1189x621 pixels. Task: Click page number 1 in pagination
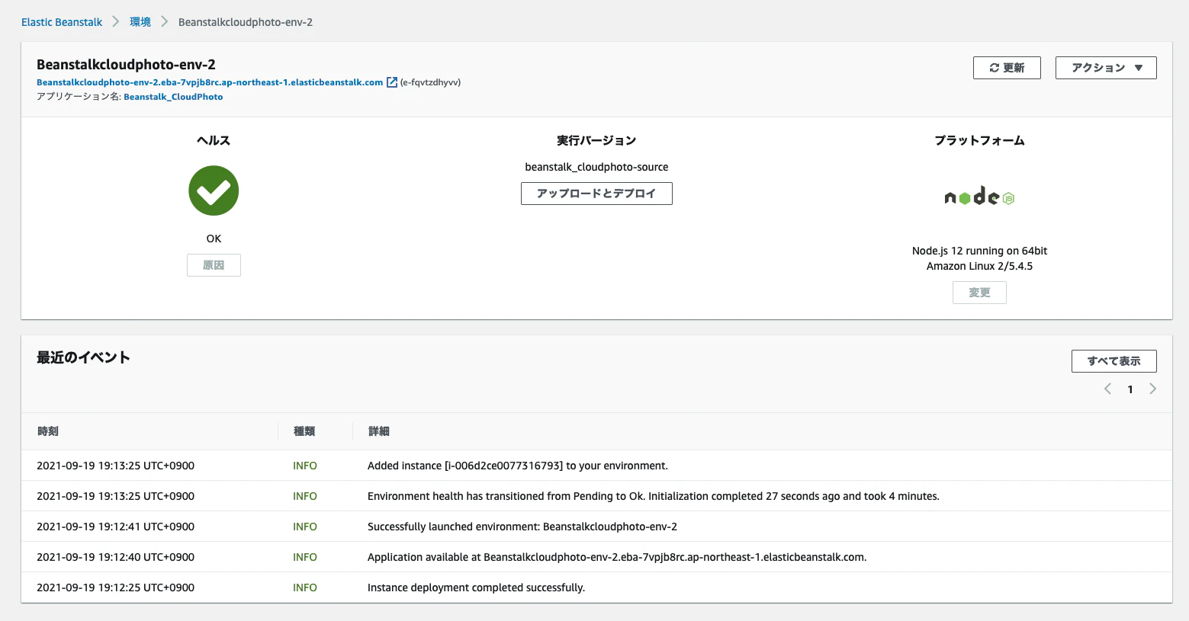[1130, 389]
